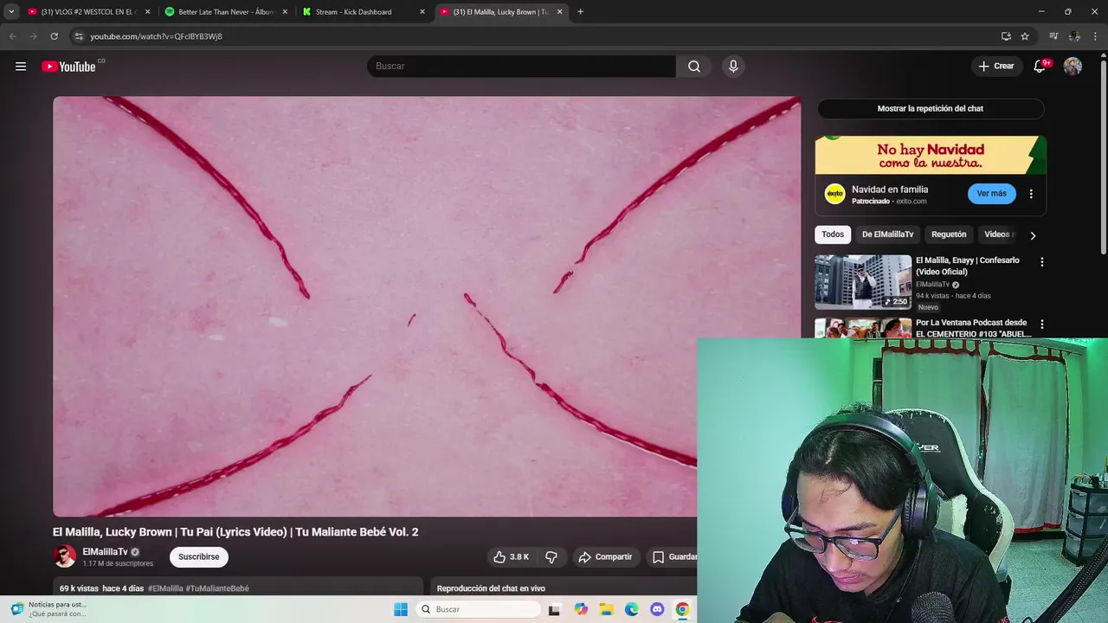
Task: Open options for 'Confesarlo' video
Action: click(1042, 261)
